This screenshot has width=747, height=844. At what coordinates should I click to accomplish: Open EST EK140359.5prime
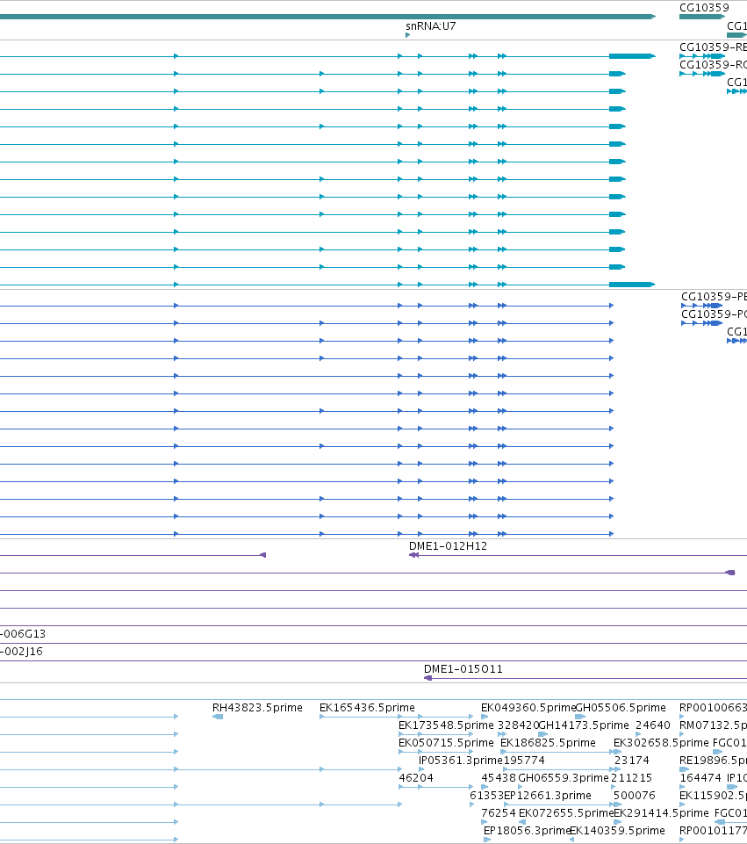pyautogui.click(x=617, y=831)
